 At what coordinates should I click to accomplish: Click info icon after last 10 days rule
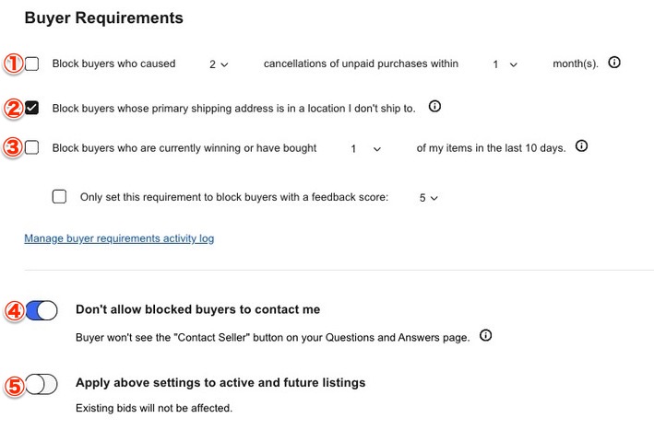tap(581, 146)
